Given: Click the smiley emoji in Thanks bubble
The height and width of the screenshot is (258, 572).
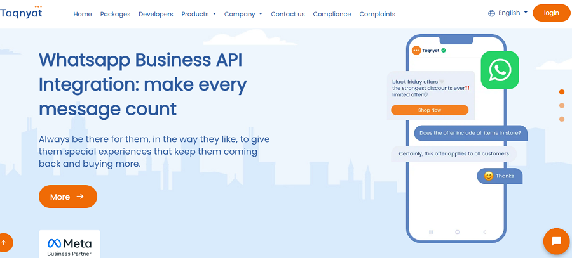Looking at the screenshot, I should (x=489, y=176).
